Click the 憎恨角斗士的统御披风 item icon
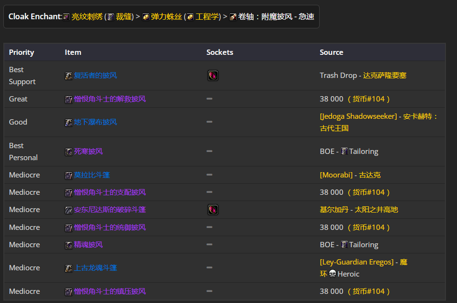The width and height of the screenshot is (457, 303). click(68, 228)
